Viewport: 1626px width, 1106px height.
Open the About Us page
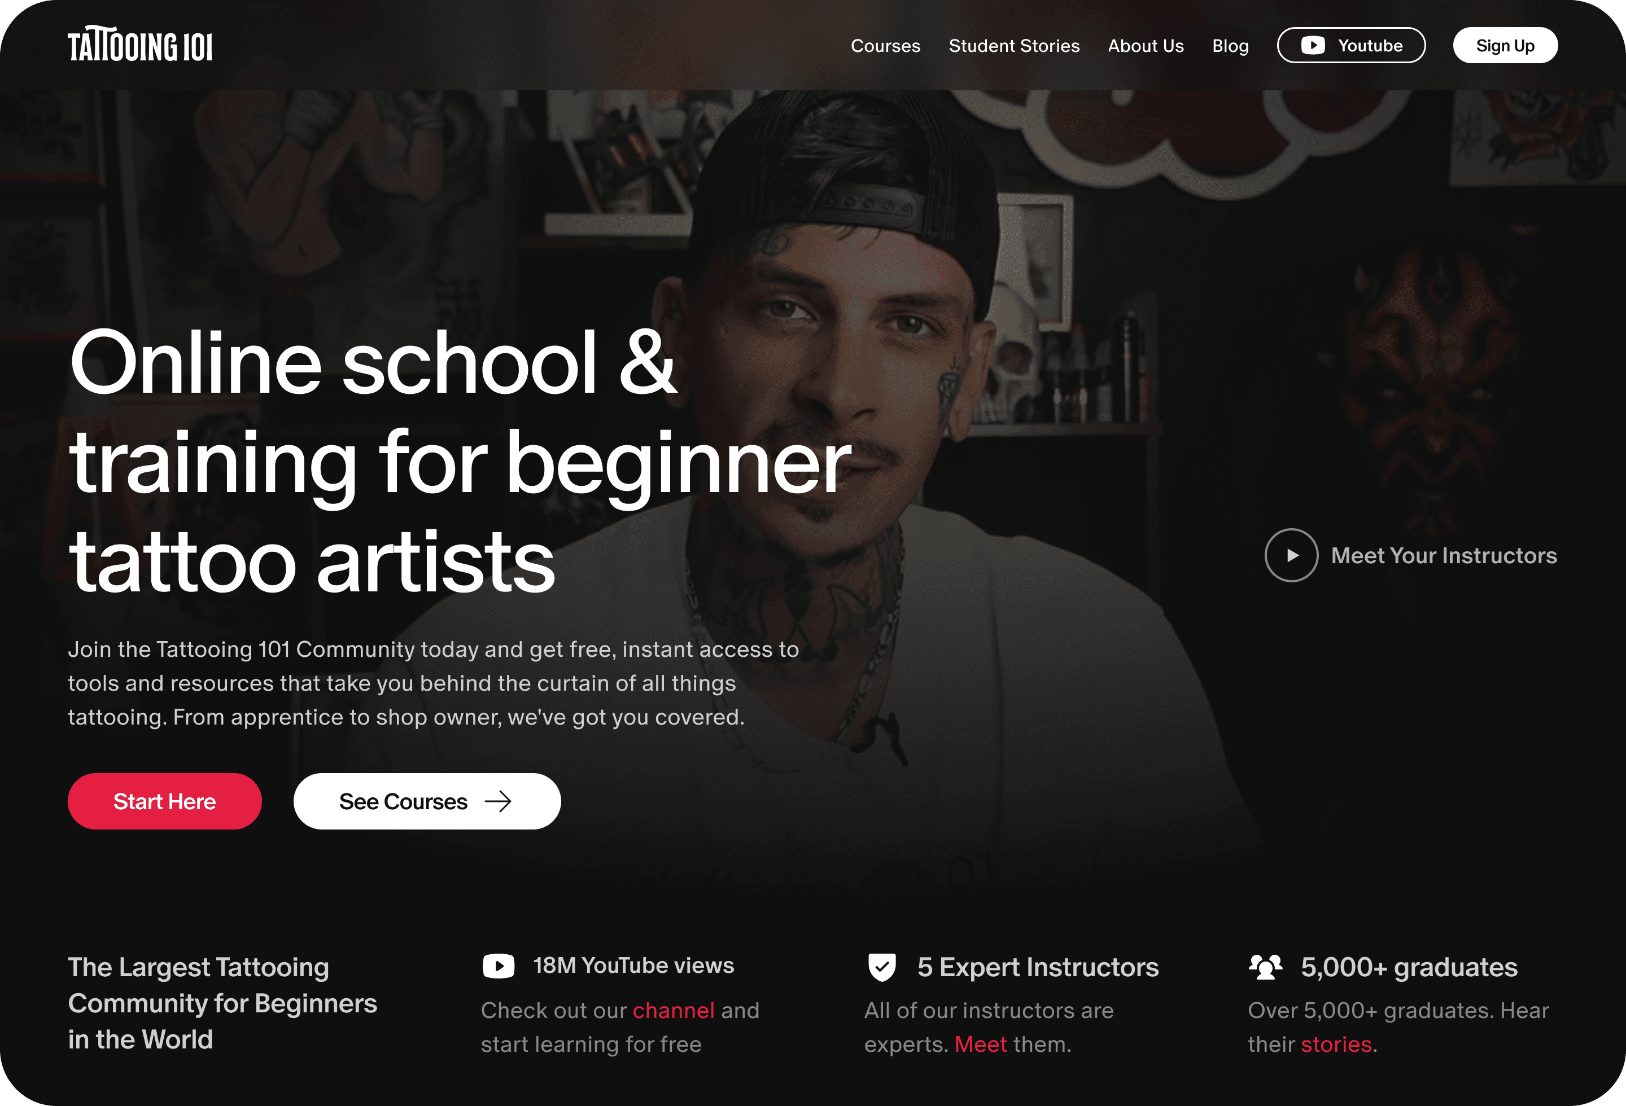pos(1146,46)
